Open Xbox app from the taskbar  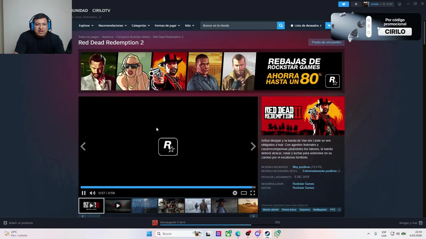click(x=228, y=234)
